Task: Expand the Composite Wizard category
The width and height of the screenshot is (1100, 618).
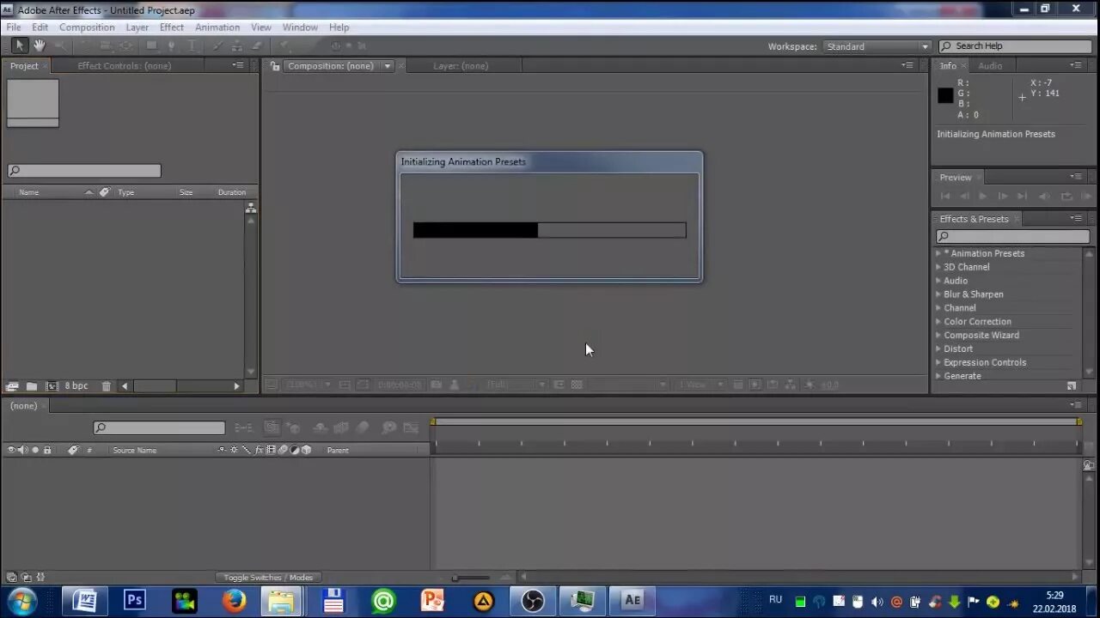Action: pos(938,335)
